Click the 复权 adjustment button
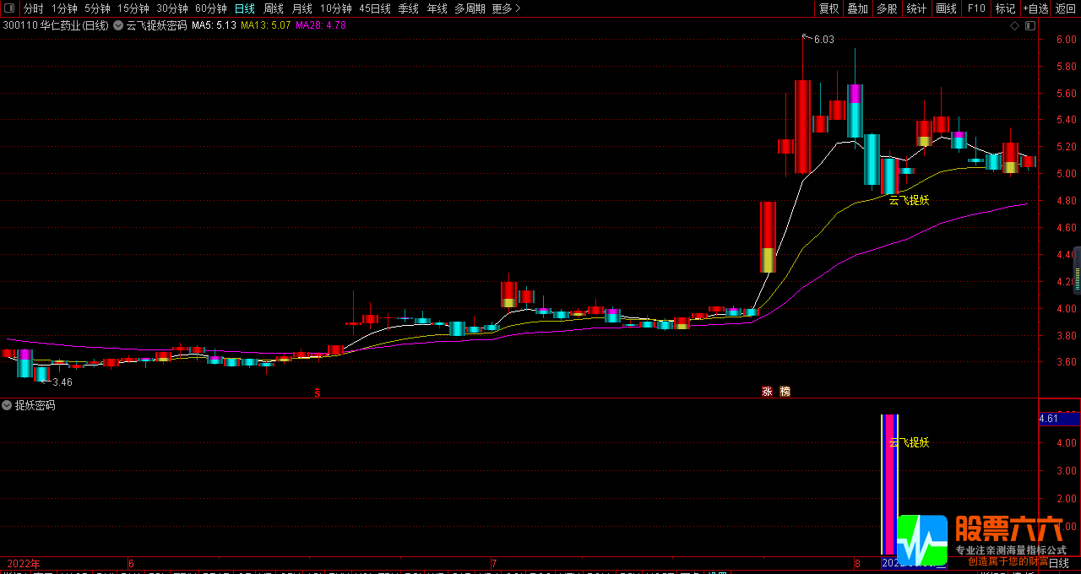1081x574 pixels. (x=829, y=8)
